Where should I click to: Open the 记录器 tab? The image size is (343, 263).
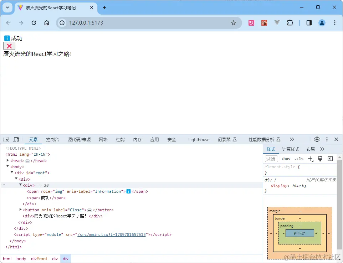point(227,139)
